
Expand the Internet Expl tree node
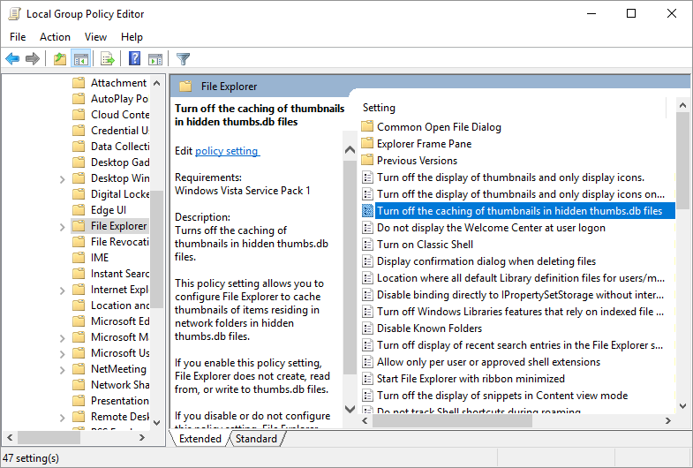63,291
